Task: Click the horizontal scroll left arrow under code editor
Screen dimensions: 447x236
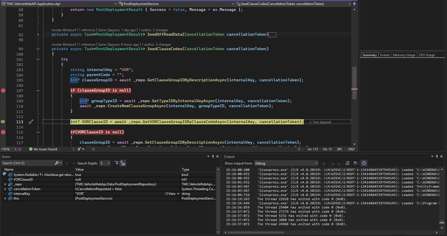Action: (93, 149)
